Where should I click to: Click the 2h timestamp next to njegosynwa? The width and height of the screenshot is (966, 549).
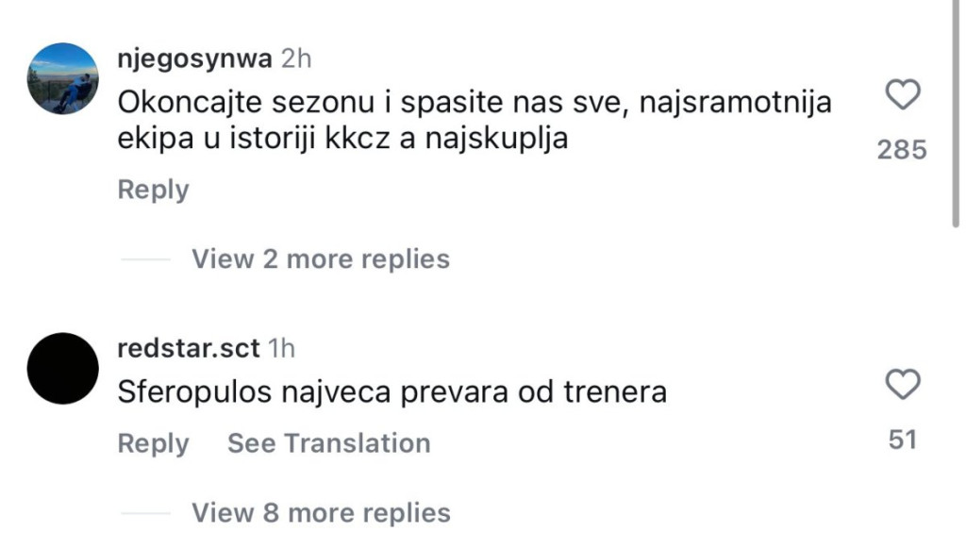coord(296,58)
